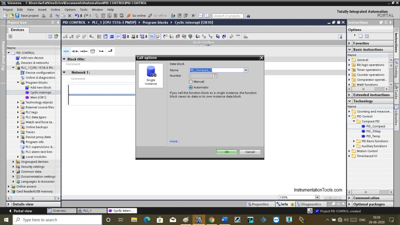Open the Edit menu
This screenshot has width=400, height=225.
(x=20, y=10)
